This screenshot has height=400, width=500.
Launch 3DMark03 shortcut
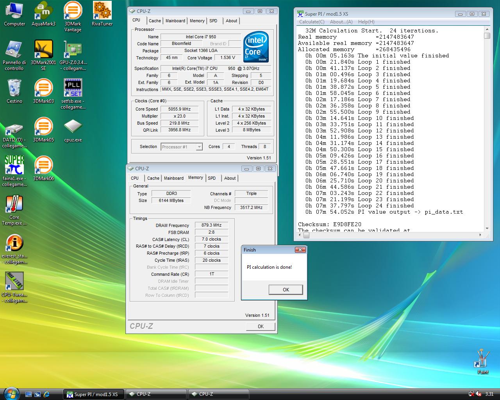tap(43, 91)
